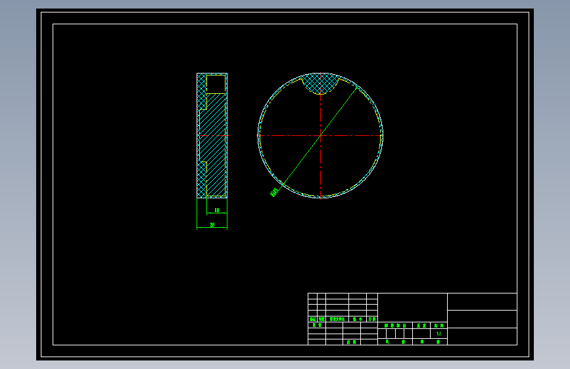Select the rotated diameter dimension label near circle
The width and height of the screenshot is (570, 369).
(x=275, y=192)
